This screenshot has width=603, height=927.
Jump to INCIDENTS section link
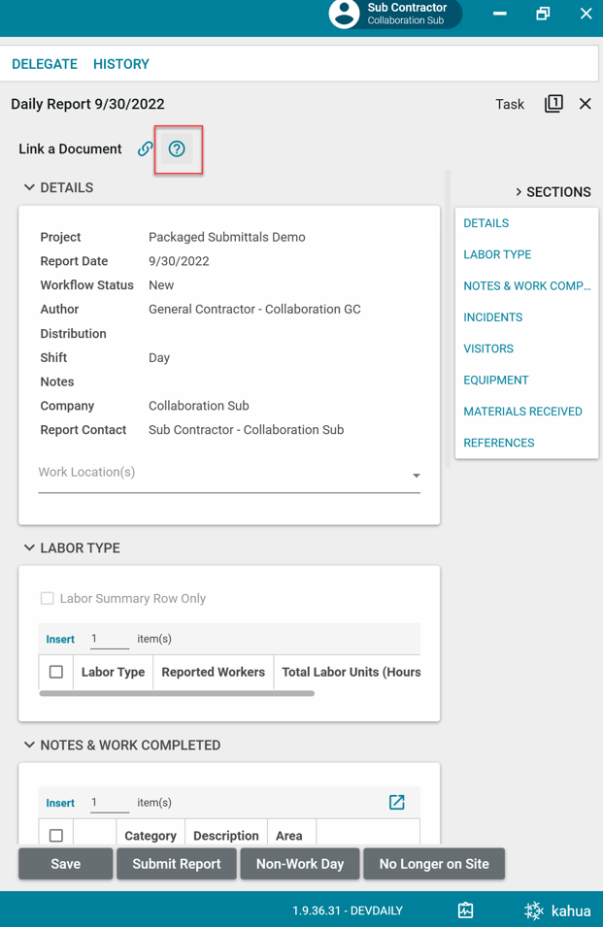pyautogui.click(x=492, y=317)
